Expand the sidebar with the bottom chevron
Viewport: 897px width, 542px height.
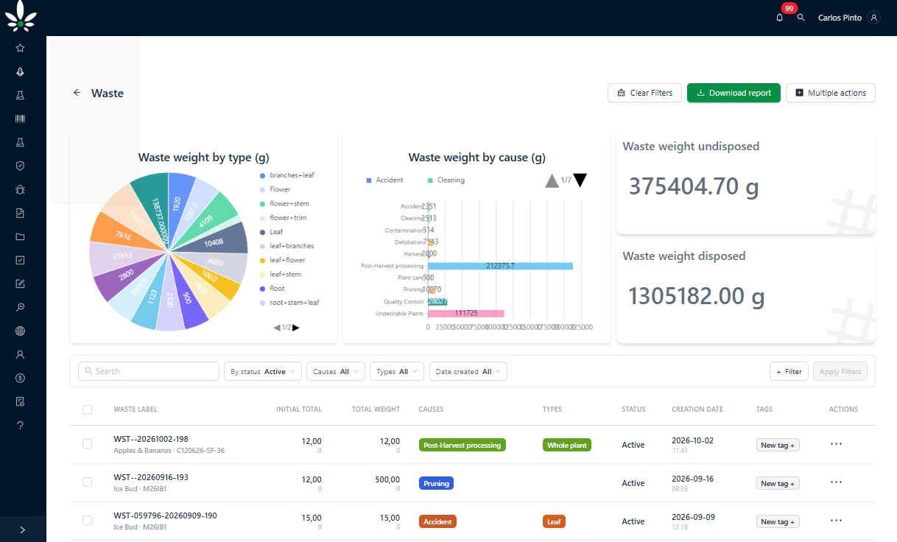tap(23, 529)
